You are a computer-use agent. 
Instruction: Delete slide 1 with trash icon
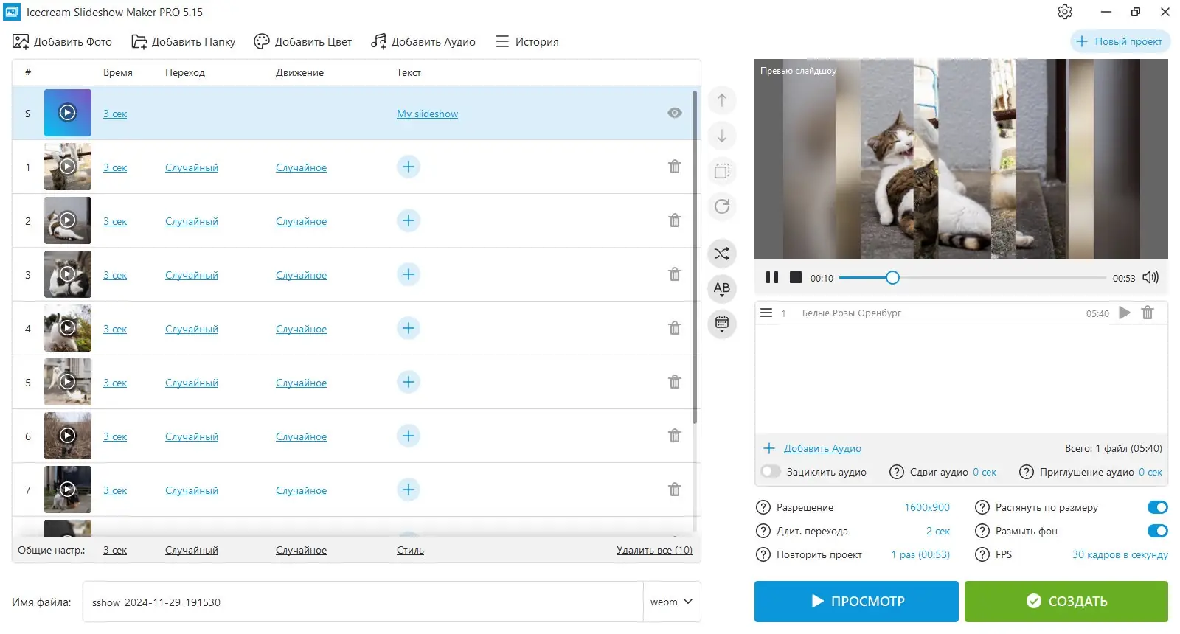tap(674, 167)
